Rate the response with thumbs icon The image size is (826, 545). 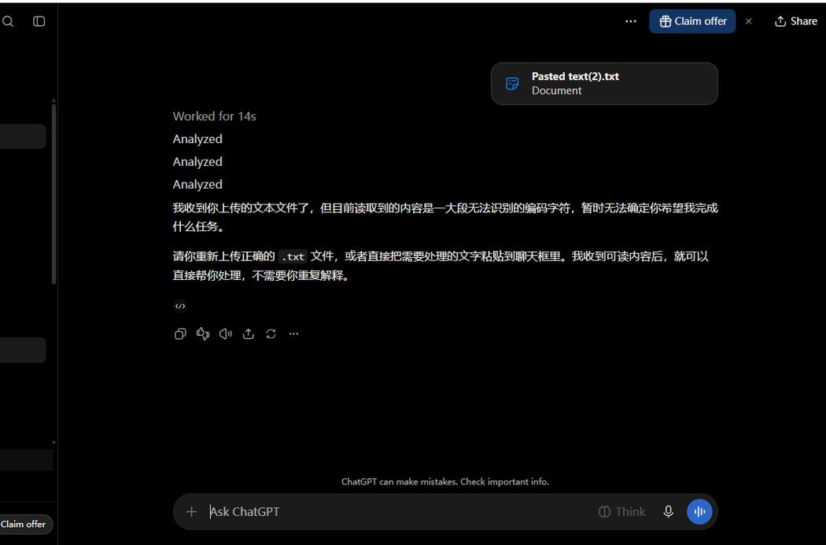point(203,334)
